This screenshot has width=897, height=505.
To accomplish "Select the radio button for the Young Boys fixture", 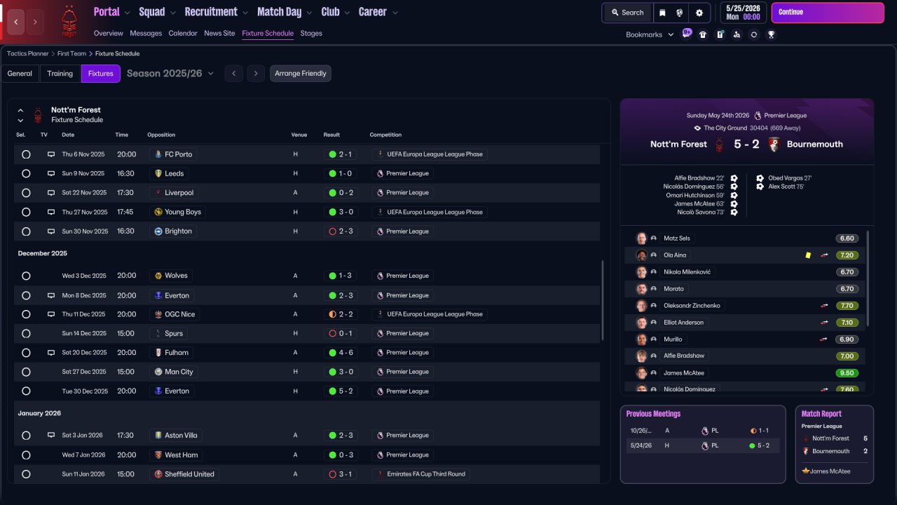I will click(26, 212).
